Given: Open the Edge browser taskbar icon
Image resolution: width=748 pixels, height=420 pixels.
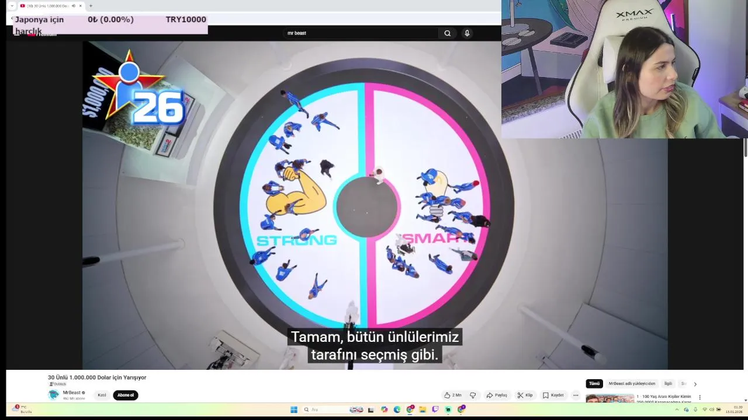Looking at the screenshot, I should [397, 409].
